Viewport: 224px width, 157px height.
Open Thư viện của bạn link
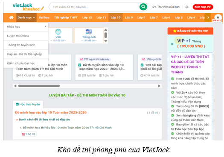tap(166, 7)
